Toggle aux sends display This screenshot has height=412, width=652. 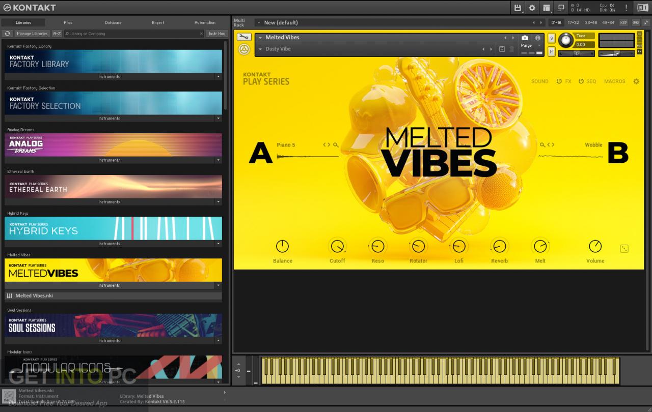pyautogui.click(x=636, y=22)
